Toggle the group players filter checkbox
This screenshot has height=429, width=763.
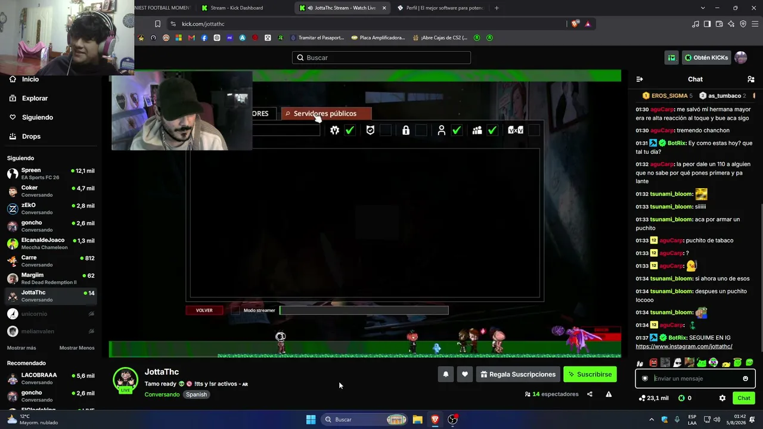coord(492,130)
